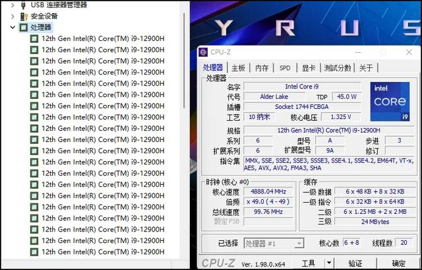Click the 型号 value A

tap(330, 141)
